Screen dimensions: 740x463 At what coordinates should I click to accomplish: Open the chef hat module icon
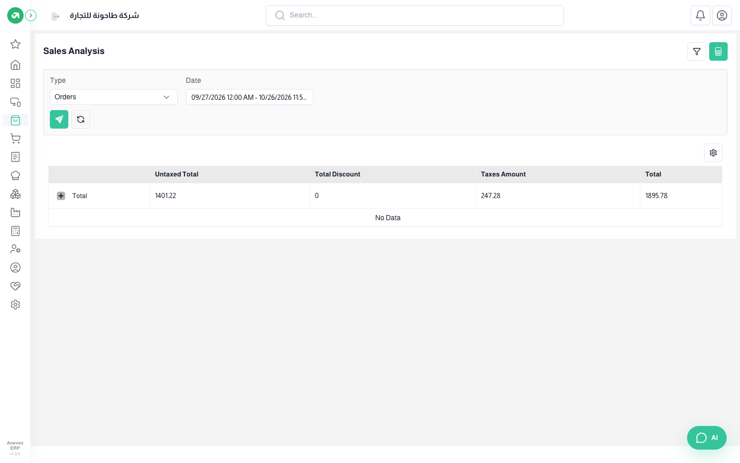pyautogui.click(x=15, y=175)
